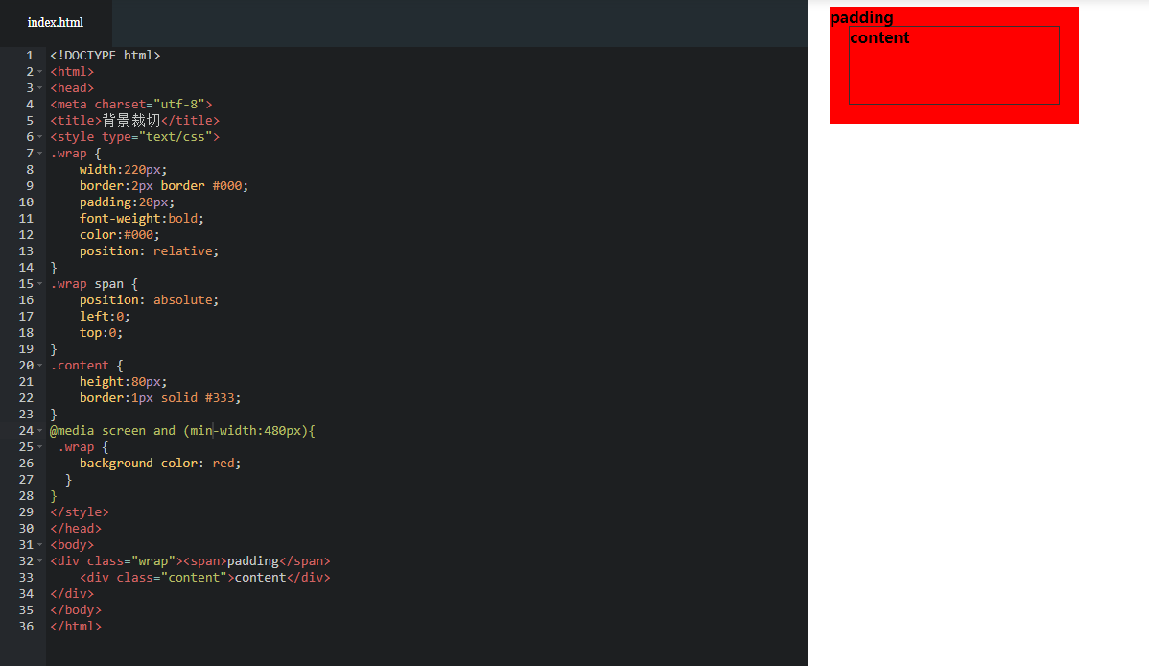Click the closing </style> tag
Image resolution: width=1149 pixels, height=666 pixels.
click(x=80, y=511)
